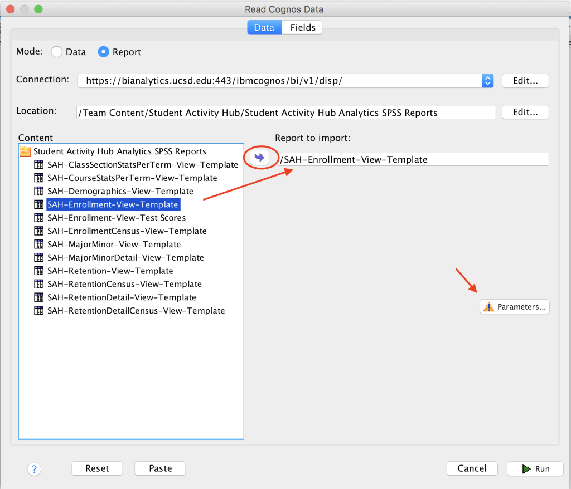Select SAH-CourseStatsPerTerm-View-Template report

[132, 178]
